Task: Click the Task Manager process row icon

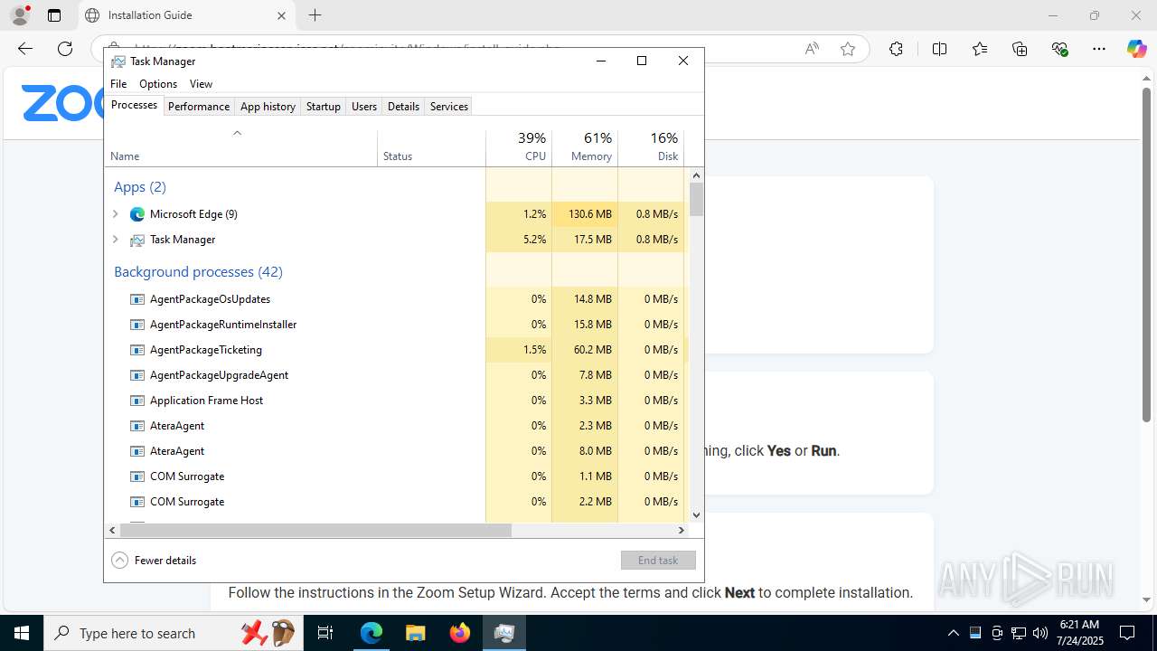Action: (137, 240)
